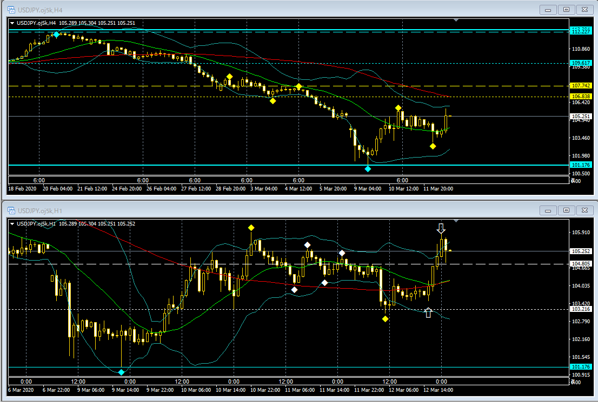Screen dimensions: 598x402
Task: Select lowest-left white diamond in H1 chart
Action: pos(295,290)
